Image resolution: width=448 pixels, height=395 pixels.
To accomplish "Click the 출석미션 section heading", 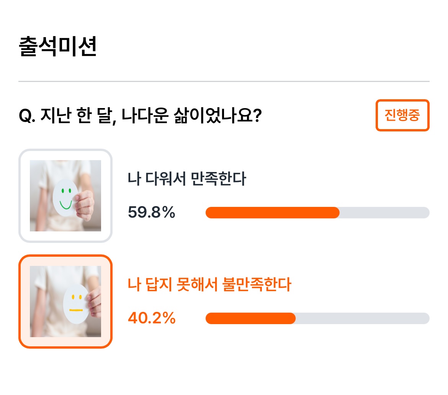I will point(57,46).
